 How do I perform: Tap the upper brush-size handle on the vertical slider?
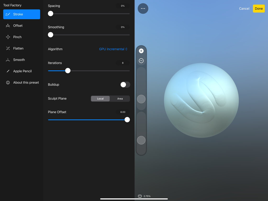coord(141,99)
